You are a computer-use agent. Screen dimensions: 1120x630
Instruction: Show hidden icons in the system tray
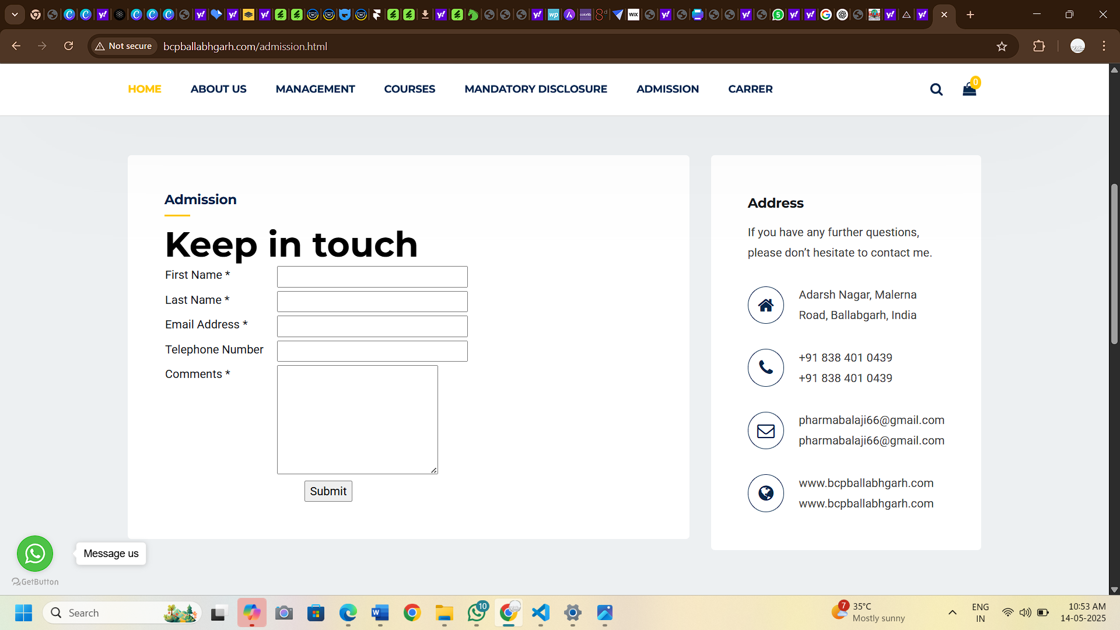[x=952, y=612]
